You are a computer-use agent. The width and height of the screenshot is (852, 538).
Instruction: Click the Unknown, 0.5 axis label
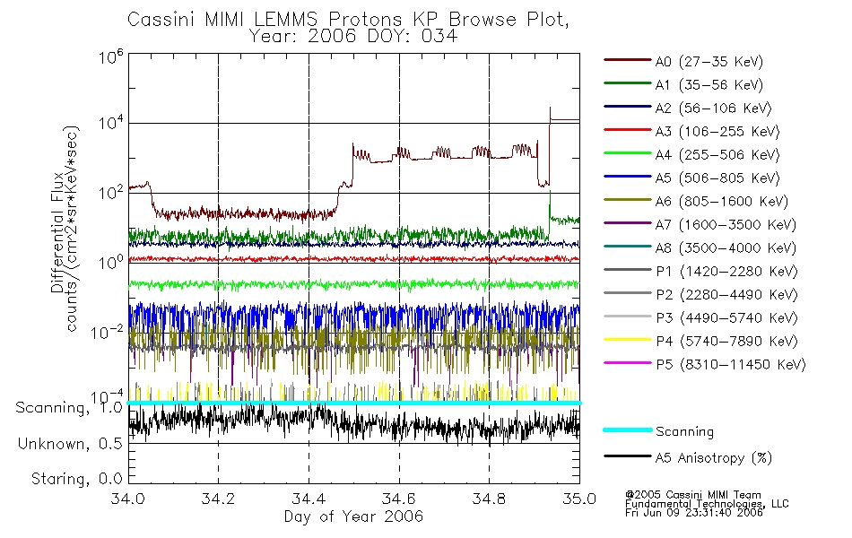pos(70,444)
